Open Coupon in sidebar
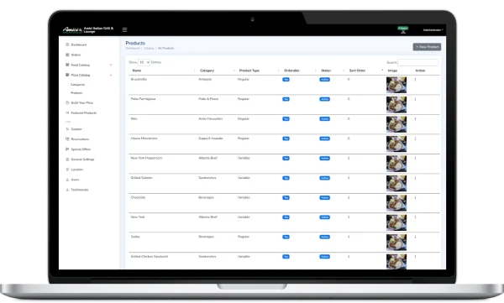 point(74,129)
